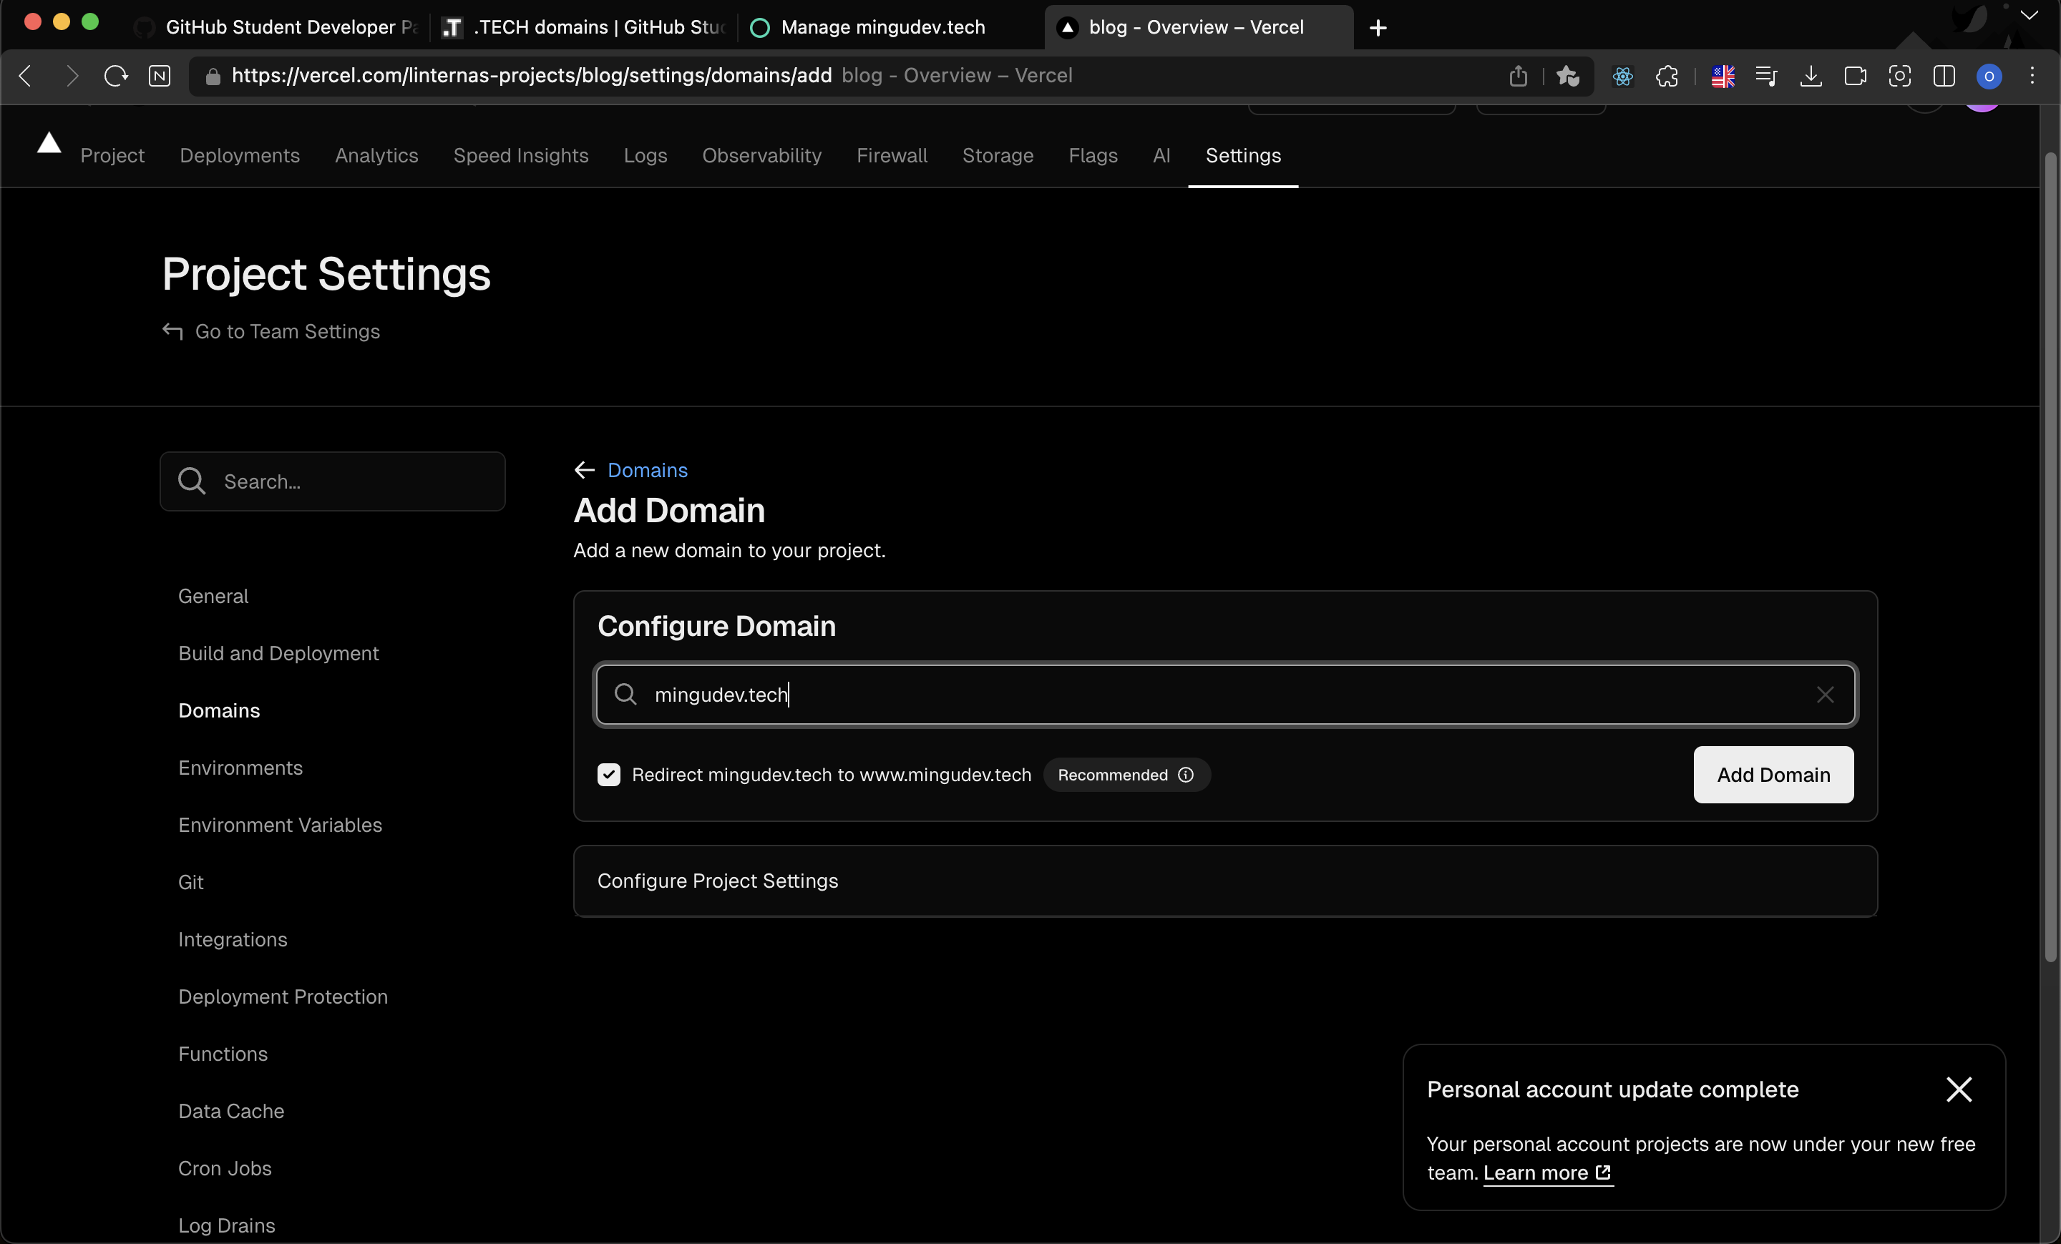Open the browser three-dot menu
The width and height of the screenshot is (2061, 1244).
[x=2032, y=75]
